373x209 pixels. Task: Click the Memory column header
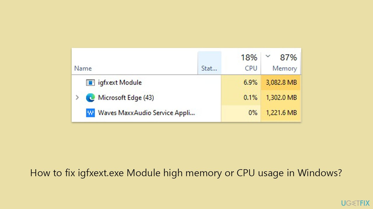(285, 68)
